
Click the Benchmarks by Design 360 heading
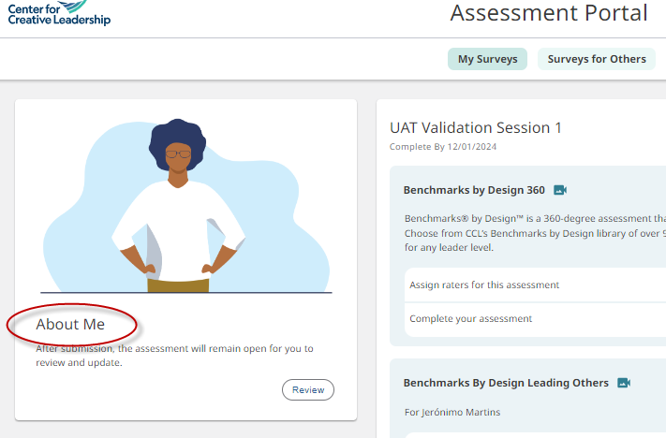pyautogui.click(x=474, y=190)
